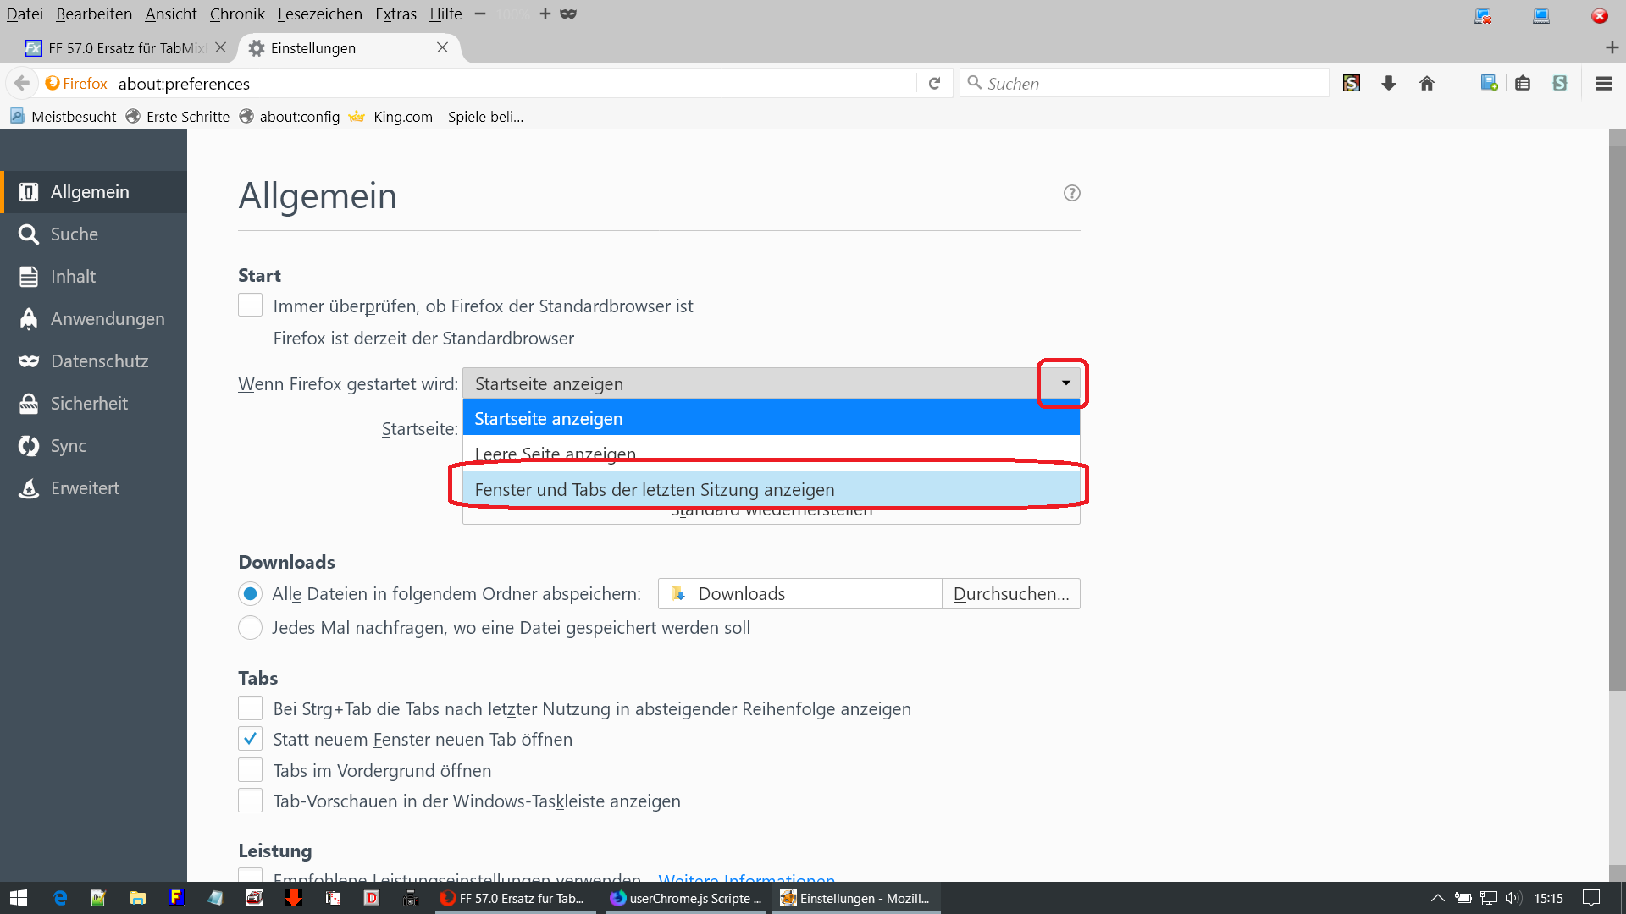Open the hamburger menu icon

1603,83
